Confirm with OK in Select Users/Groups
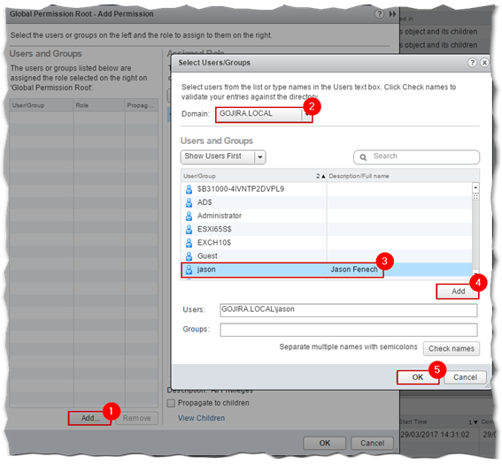The width and height of the screenshot is (502, 464). [418, 377]
